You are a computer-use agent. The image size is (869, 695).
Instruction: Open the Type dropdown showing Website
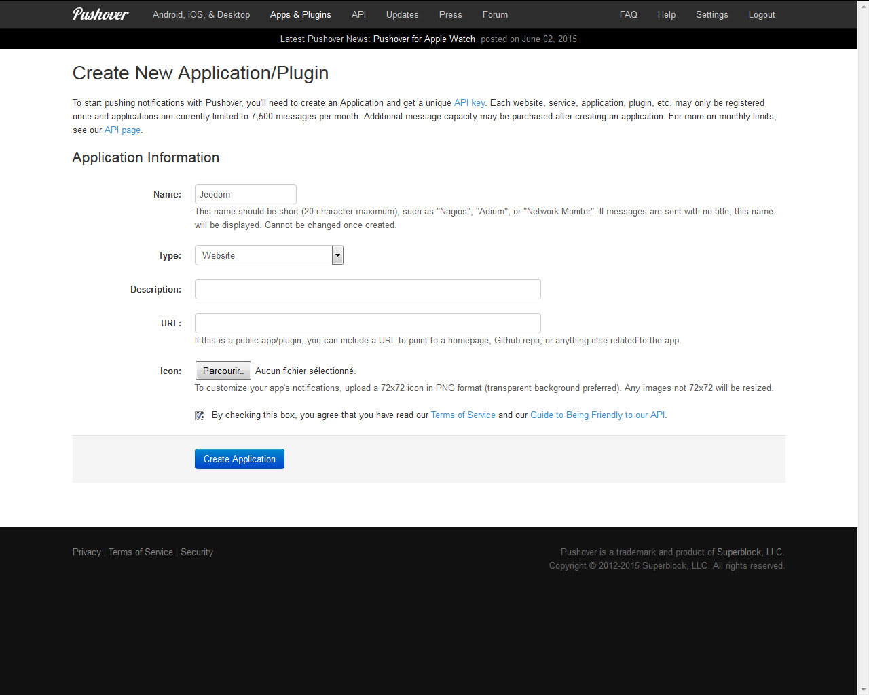pyautogui.click(x=270, y=255)
